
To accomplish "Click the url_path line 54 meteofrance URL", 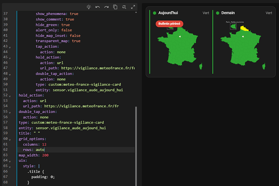I will point(81,106).
